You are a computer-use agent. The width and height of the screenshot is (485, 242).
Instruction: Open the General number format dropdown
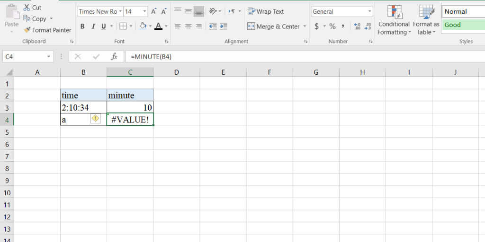click(x=369, y=12)
